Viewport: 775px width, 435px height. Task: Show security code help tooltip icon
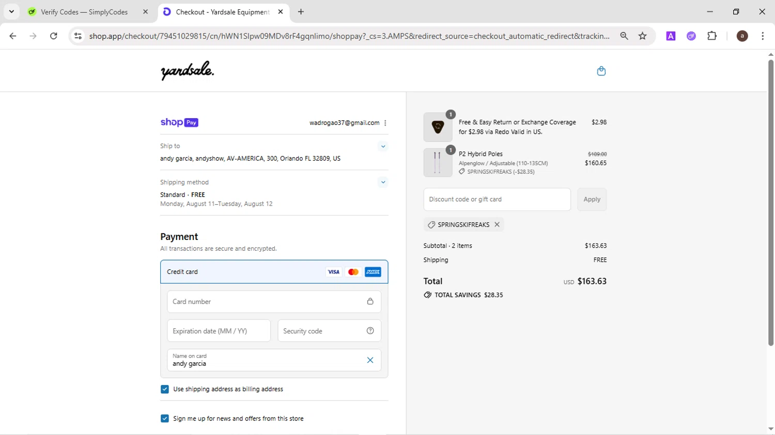370,331
